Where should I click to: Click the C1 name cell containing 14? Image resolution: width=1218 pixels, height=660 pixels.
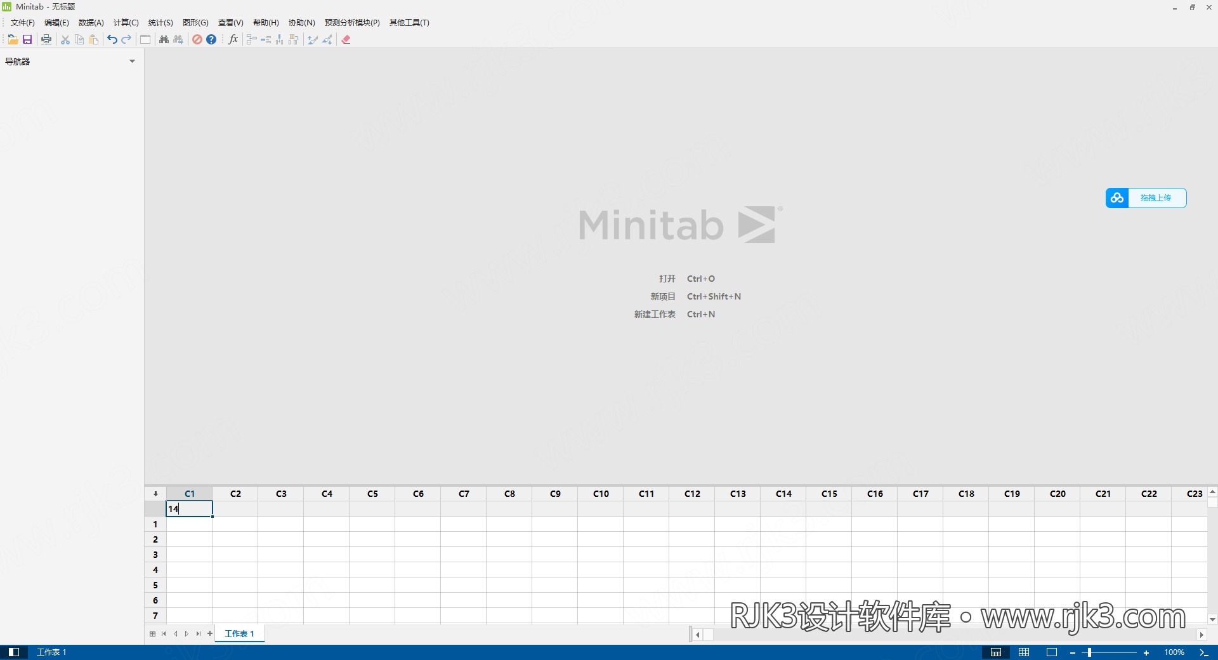tap(189, 509)
